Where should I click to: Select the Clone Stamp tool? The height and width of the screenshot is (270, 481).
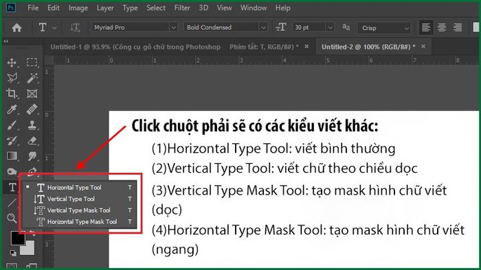click(x=32, y=125)
